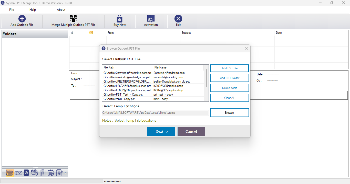
Task: Open the File menu
Action: pos(12,10)
